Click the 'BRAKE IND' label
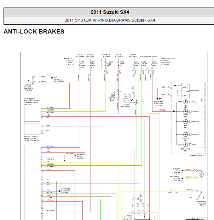 [x=186, y=115]
